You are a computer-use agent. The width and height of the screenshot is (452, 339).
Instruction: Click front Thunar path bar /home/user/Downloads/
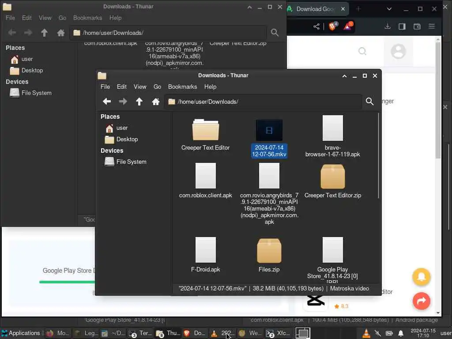click(x=264, y=102)
